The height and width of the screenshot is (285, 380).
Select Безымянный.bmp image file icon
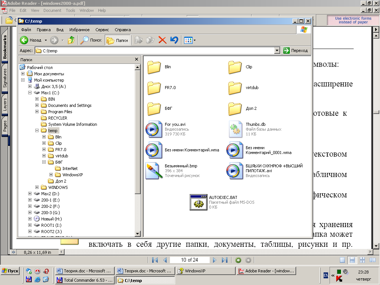point(154,171)
